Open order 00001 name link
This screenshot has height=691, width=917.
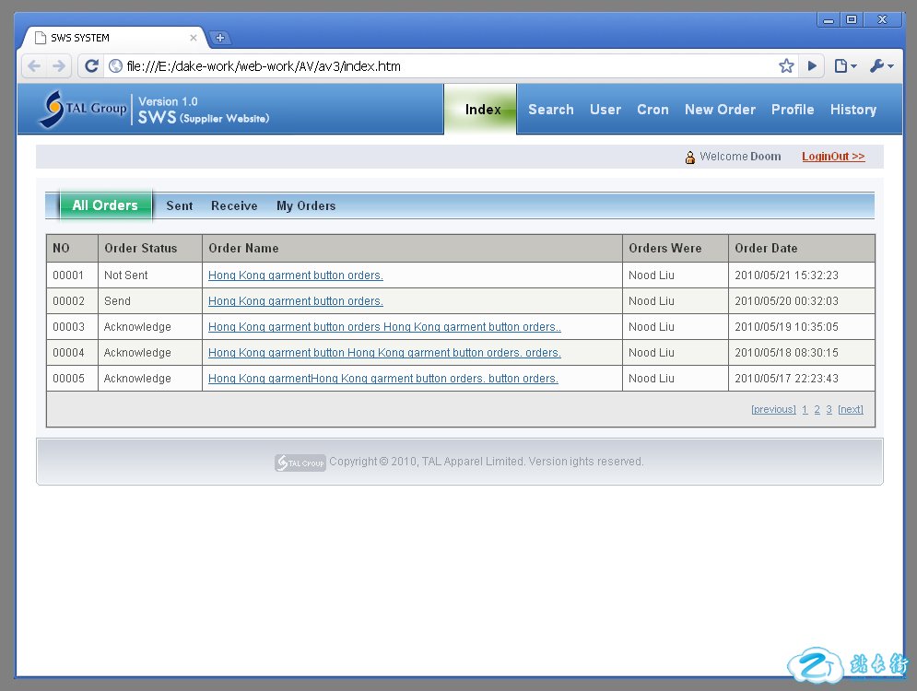tap(295, 275)
